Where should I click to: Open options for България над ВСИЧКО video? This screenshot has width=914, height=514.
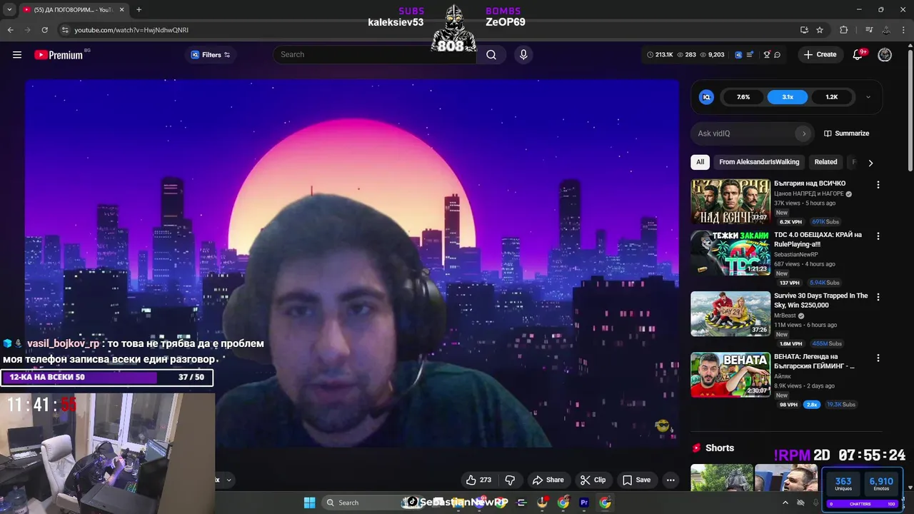878,184
